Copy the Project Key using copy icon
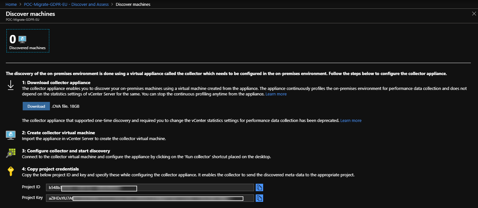The height and width of the screenshot is (208, 478). coord(259,198)
